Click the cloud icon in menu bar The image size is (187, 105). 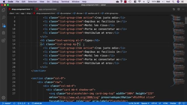pyautogui.click(x=117, y=2)
